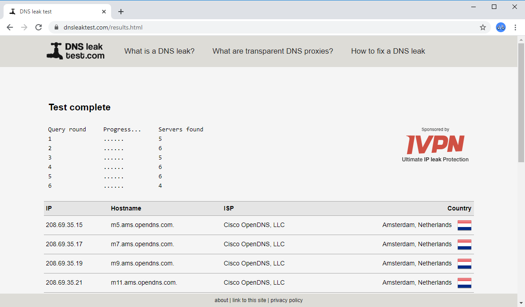This screenshot has height=307, width=525.
Task: Open the privacy policy footer link
Action: click(x=287, y=300)
